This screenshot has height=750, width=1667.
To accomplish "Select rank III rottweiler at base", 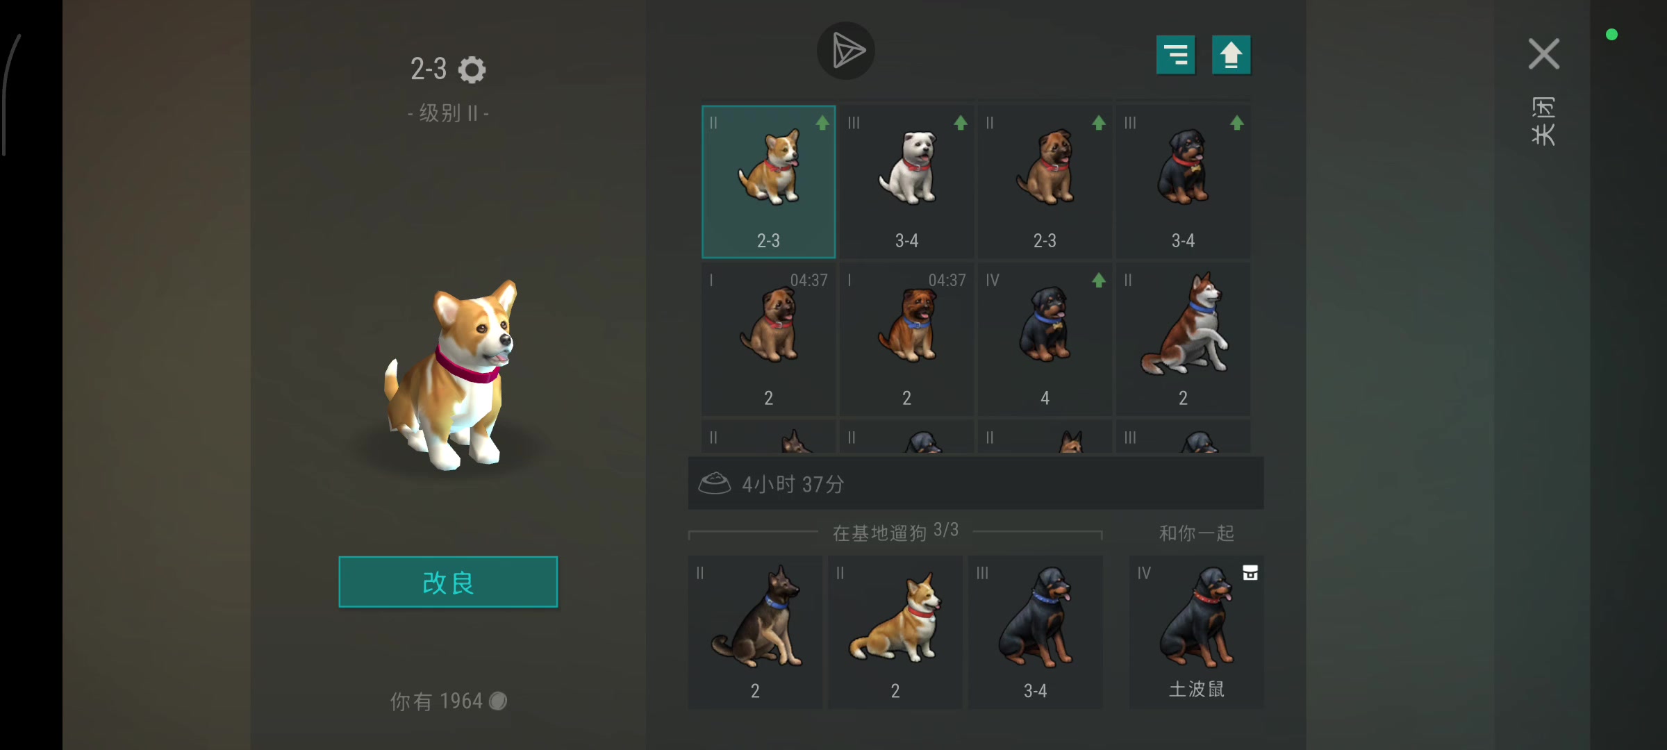I will (x=1036, y=632).
